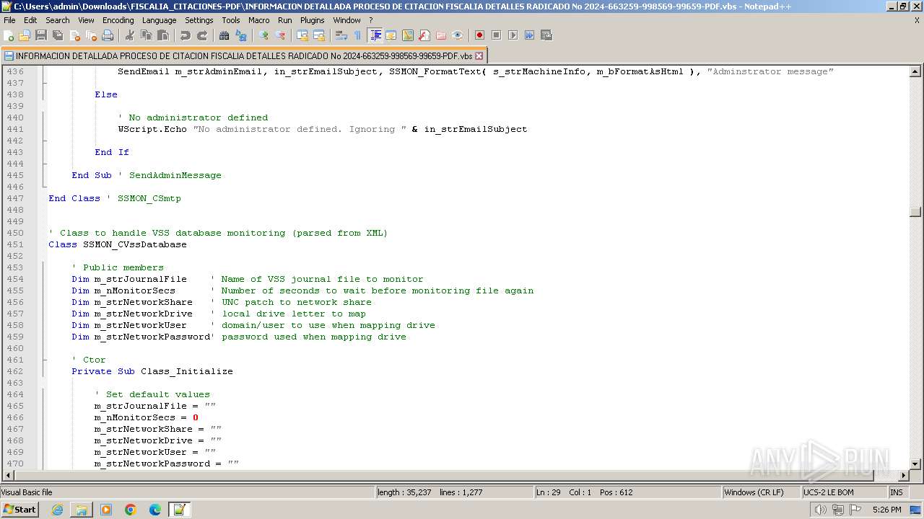Image resolution: width=924 pixels, height=519 pixels.
Task: Toggle Show All Characters pilcrow icon
Action: [358, 35]
